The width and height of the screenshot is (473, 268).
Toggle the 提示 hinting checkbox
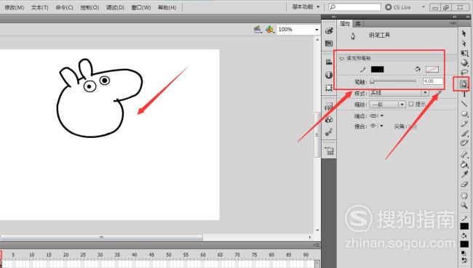[411, 104]
